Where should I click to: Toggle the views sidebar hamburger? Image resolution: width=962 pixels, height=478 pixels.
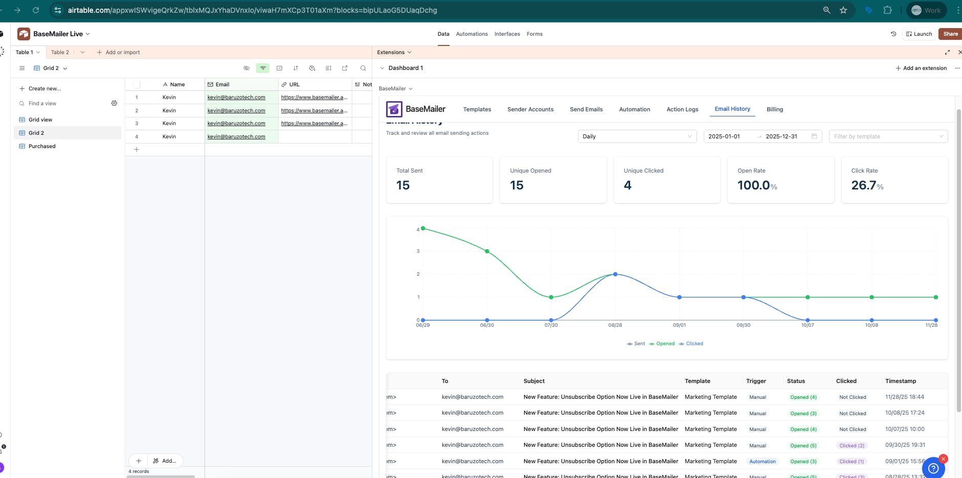(x=22, y=68)
